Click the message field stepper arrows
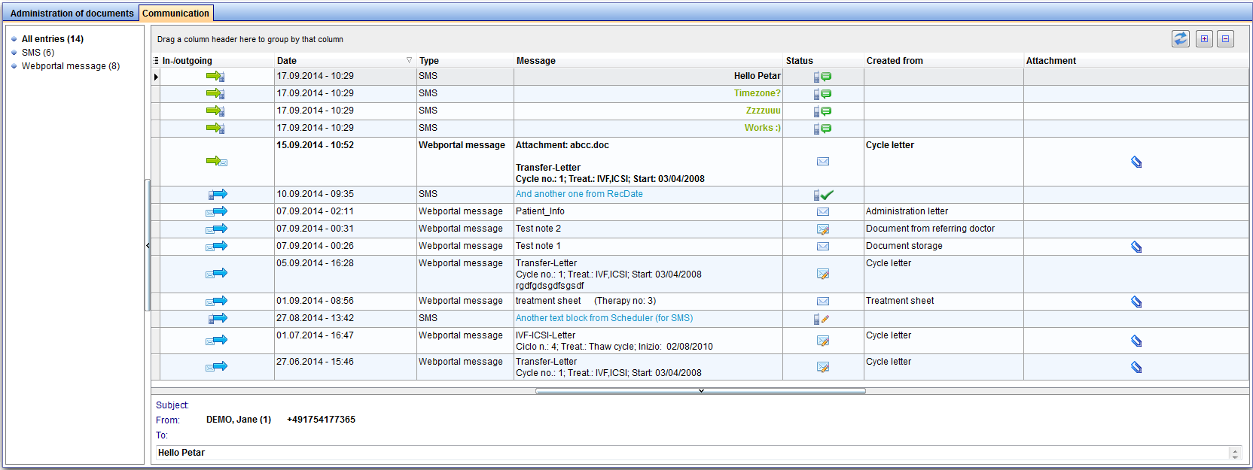This screenshot has height=470, width=1253. click(1235, 453)
